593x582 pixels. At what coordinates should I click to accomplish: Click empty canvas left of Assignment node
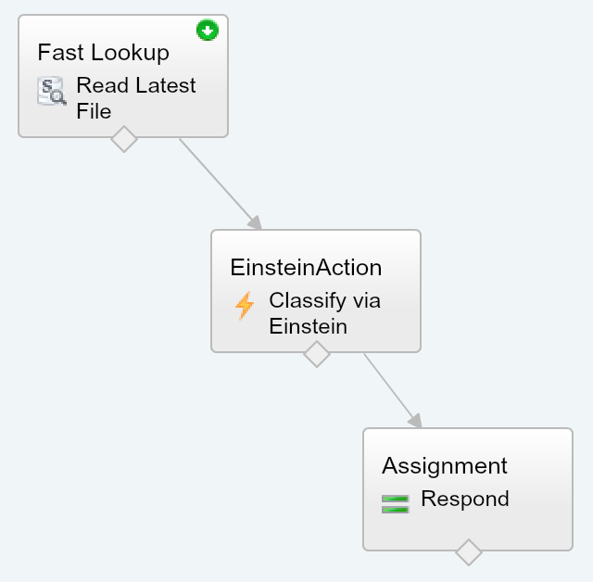point(185,482)
